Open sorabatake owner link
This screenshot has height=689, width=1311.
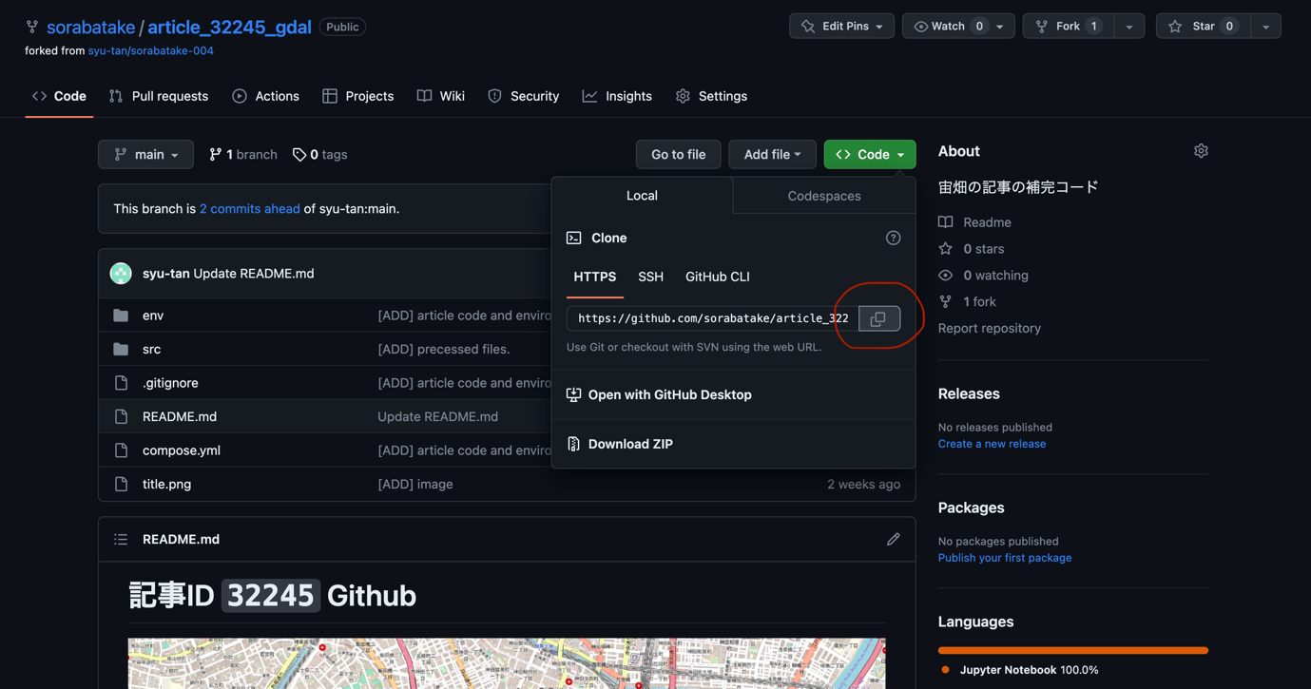pos(90,27)
